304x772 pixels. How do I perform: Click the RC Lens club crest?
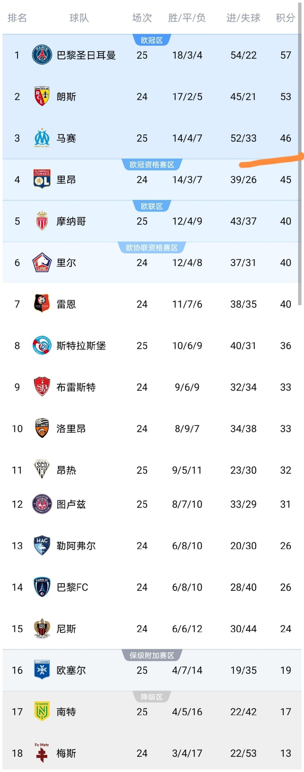tap(42, 96)
